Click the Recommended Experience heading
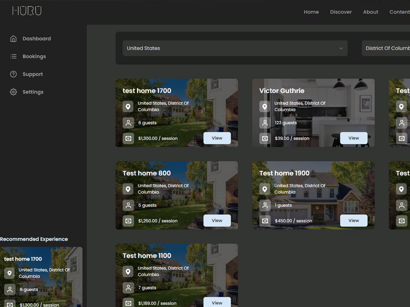410x307 pixels. pyautogui.click(x=34, y=239)
